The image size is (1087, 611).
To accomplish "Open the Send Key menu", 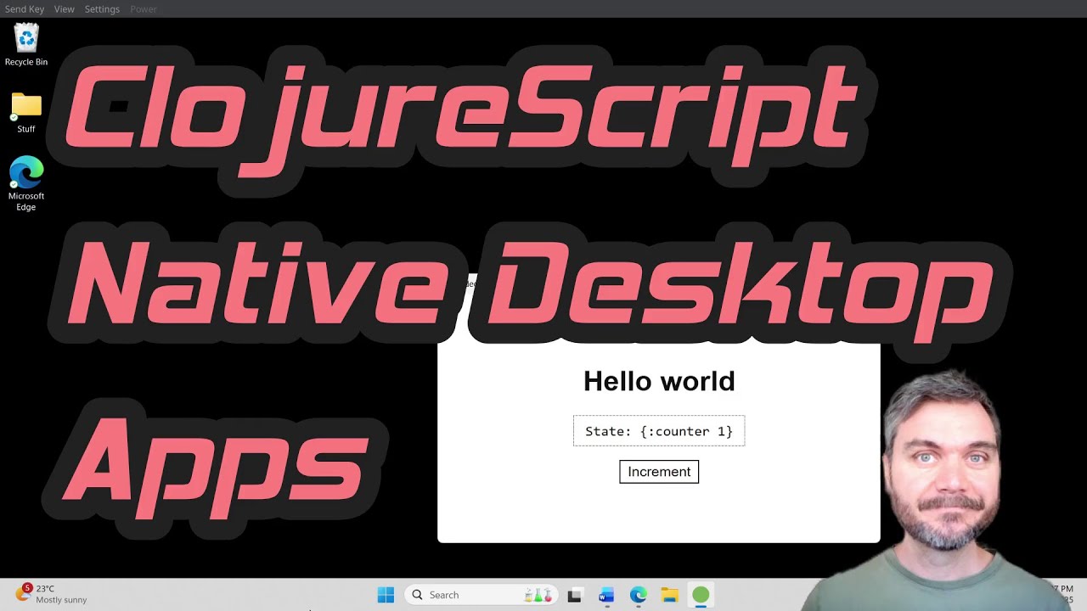I will (25, 9).
